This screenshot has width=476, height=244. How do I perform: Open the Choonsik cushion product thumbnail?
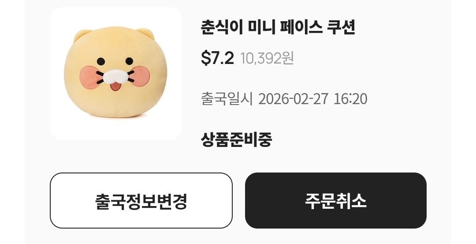[116, 73]
